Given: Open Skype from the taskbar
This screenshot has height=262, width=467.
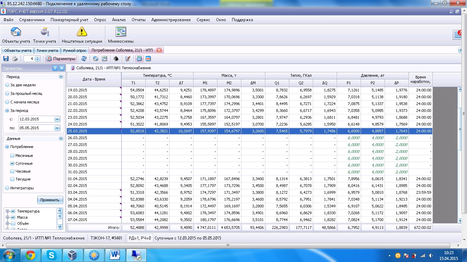Looking at the screenshot, I should pyautogui.click(x=52, y=255).
